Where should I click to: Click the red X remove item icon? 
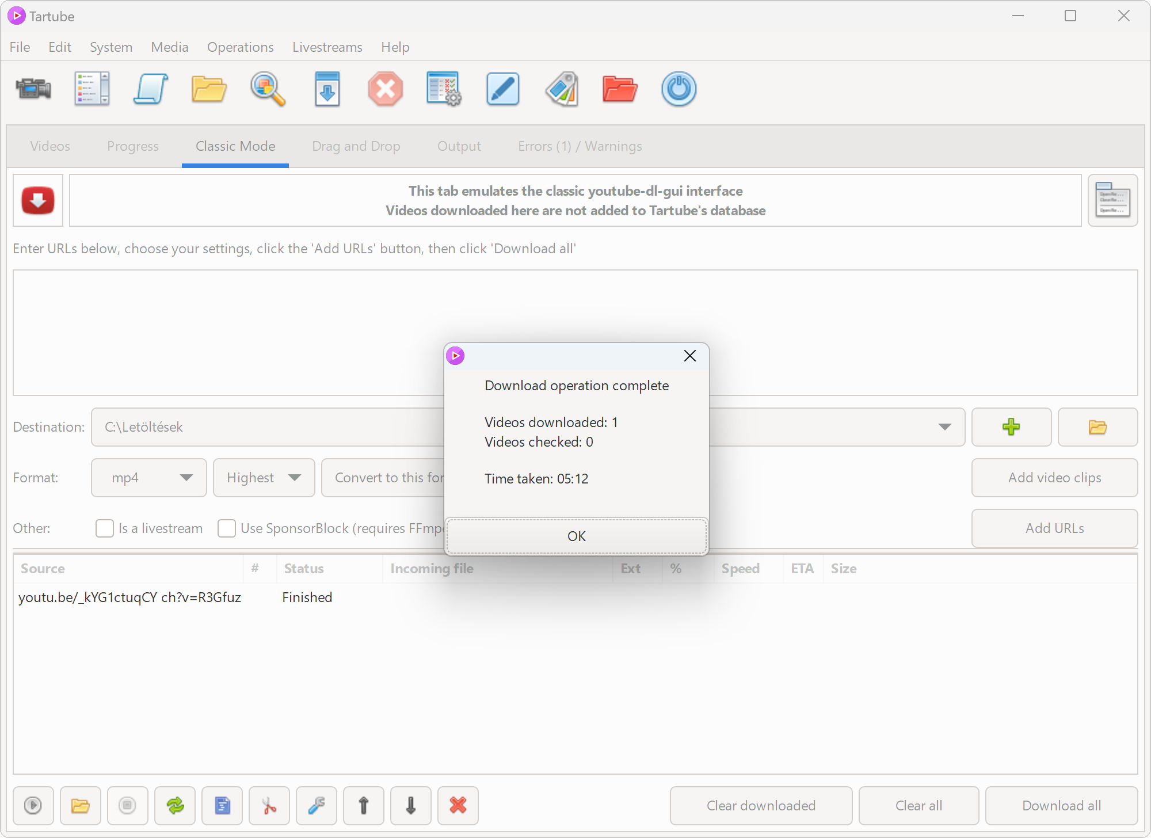click(x=458, y=806)
